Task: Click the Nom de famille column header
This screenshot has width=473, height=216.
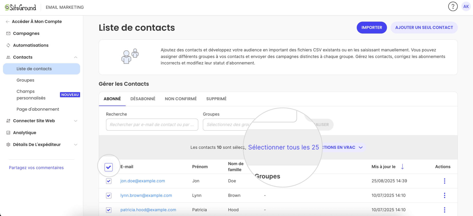Action: [x=236, y=167]
